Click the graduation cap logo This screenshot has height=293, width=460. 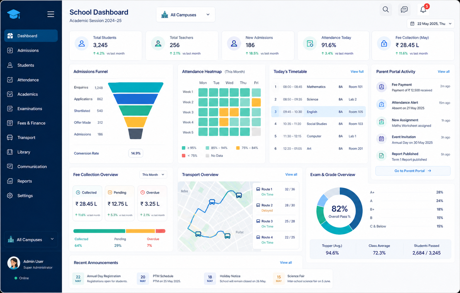pos(13,14)
